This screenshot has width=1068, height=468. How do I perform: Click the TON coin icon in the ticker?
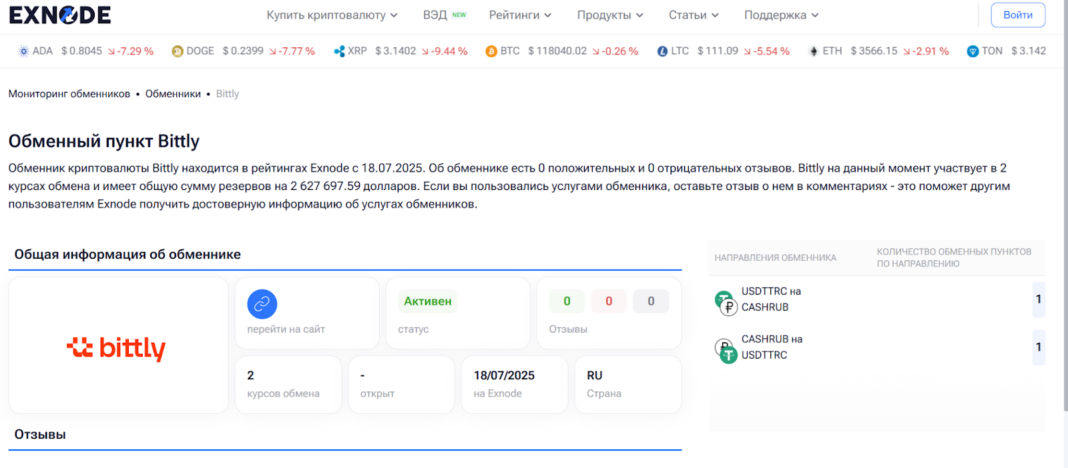[x=973, y=51]
